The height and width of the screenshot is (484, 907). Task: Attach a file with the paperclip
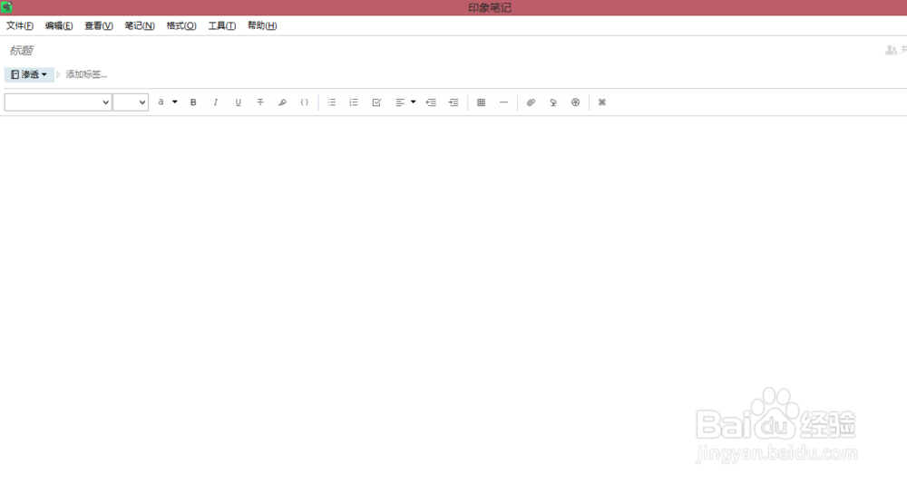(531, 102)
